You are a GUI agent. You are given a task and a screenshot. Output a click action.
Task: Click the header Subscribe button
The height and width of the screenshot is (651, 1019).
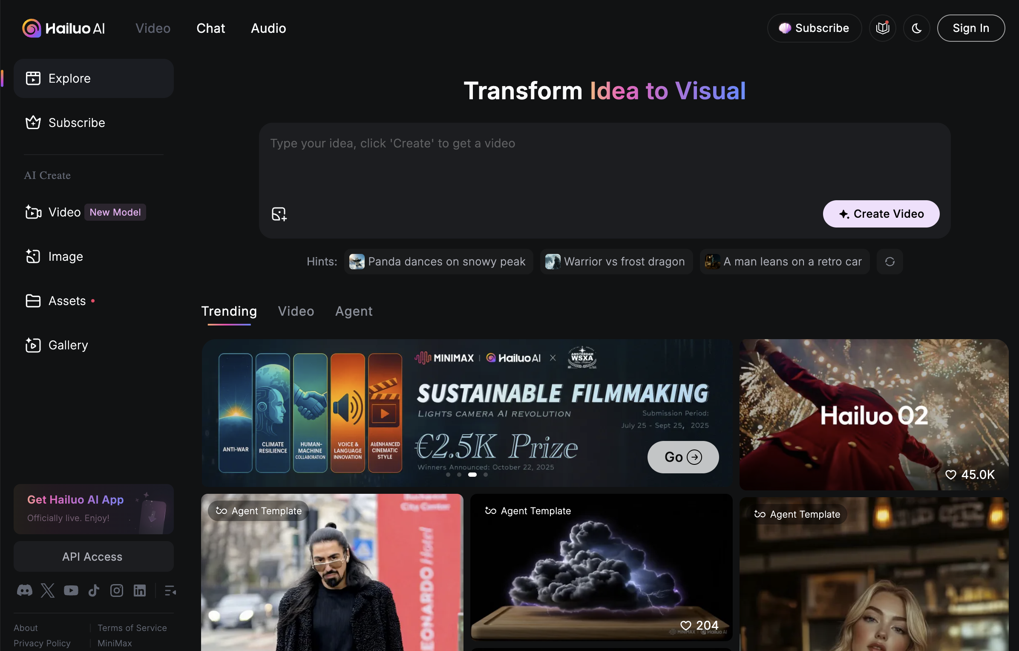(x=814, y=28)
